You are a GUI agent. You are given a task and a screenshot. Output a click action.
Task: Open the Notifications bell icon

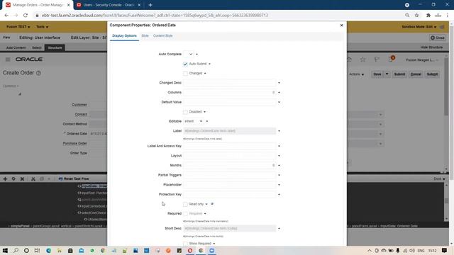[x=391, y=59]
